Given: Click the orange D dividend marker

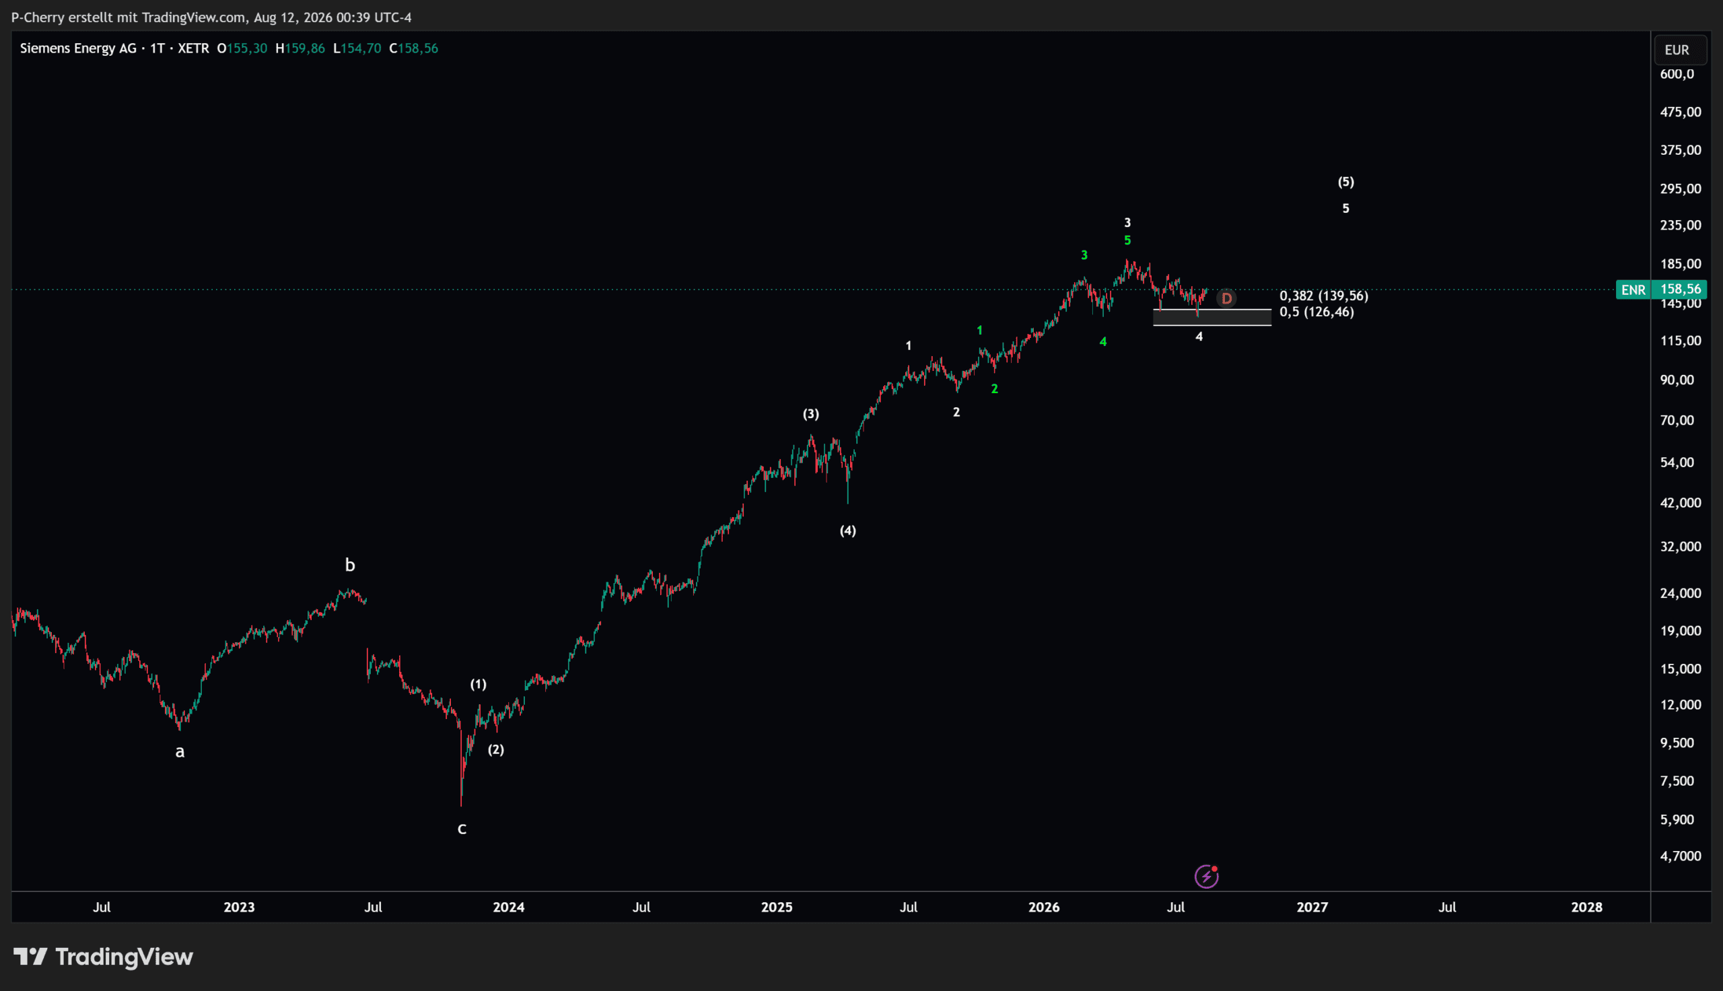Looking at the screenshot, I should point(1226,299).
